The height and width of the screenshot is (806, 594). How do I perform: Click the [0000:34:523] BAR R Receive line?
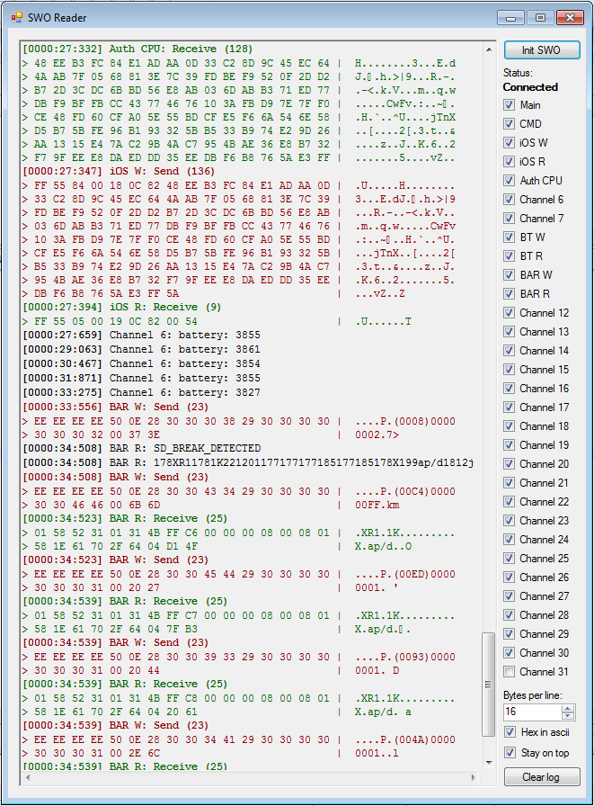(x=125, y=519)
